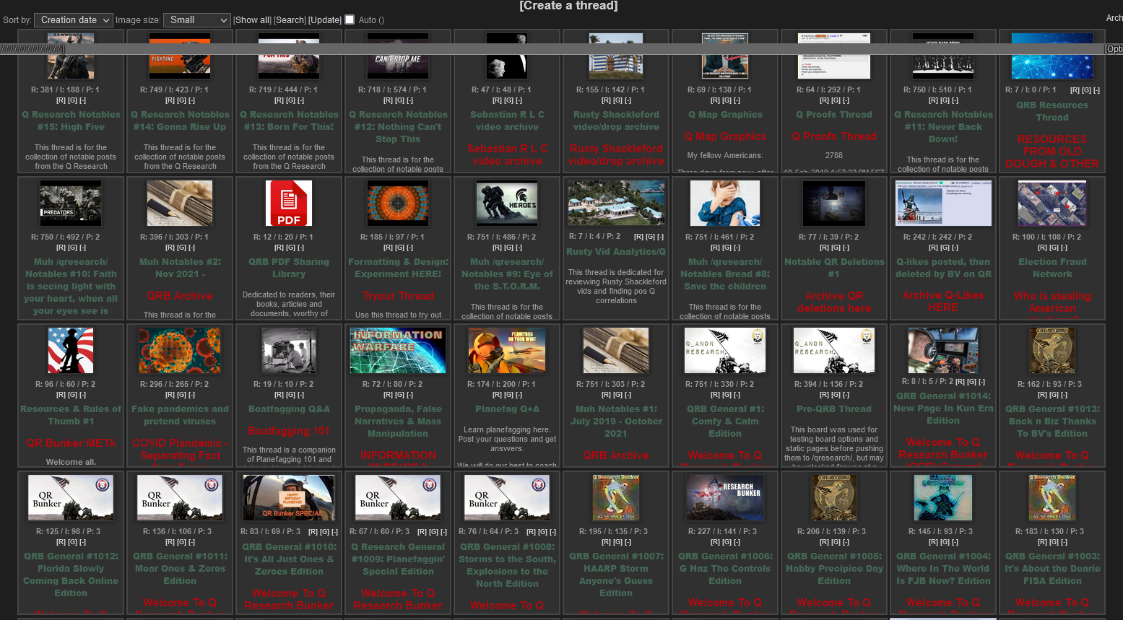Open the Options link at the right edge

[x=1114, y=49]
